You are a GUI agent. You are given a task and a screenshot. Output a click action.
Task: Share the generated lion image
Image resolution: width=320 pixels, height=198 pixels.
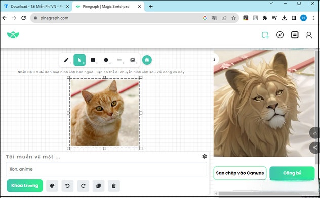pyautogui.click(x=315, y=147)
